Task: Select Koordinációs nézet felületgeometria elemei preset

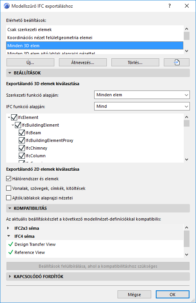Action: pos(95,38)
